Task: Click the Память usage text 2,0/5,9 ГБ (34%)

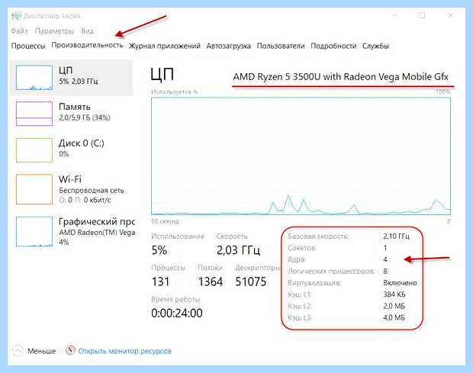Action: point(85,117)
